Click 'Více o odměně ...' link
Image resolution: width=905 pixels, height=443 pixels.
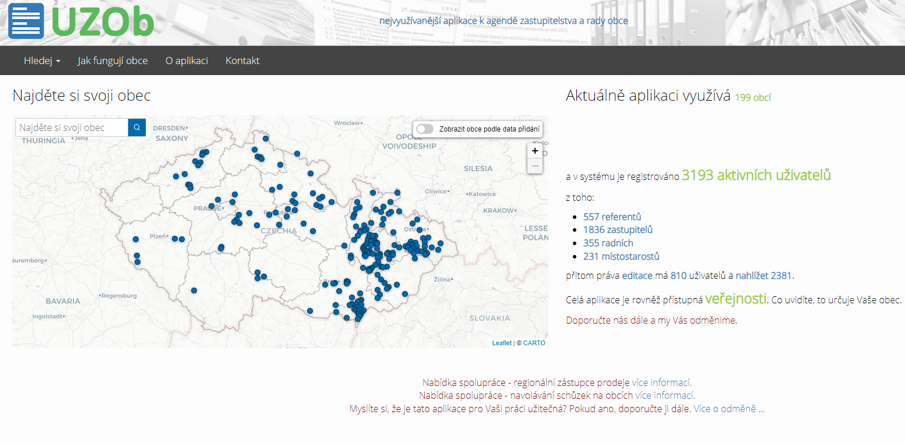pyautogui.click(x=728, y=409)
